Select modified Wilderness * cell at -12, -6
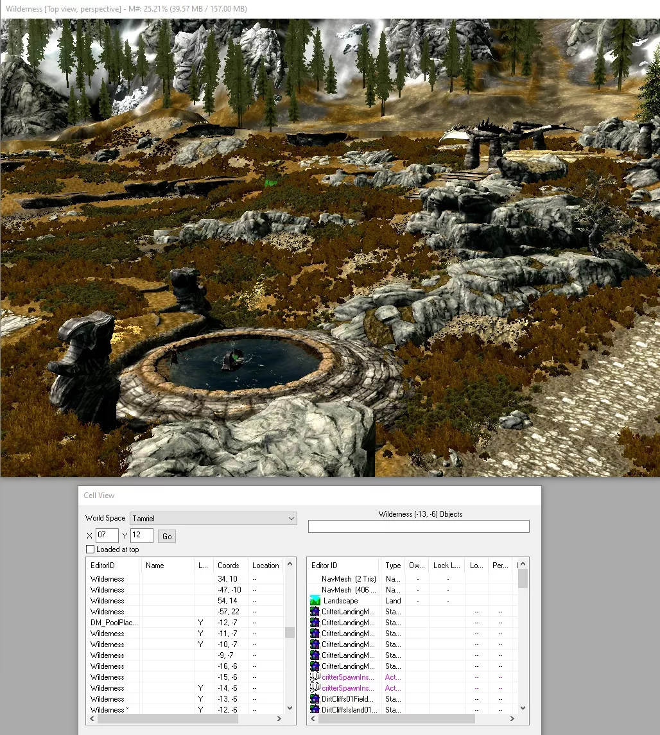 (x=185, y=710)
